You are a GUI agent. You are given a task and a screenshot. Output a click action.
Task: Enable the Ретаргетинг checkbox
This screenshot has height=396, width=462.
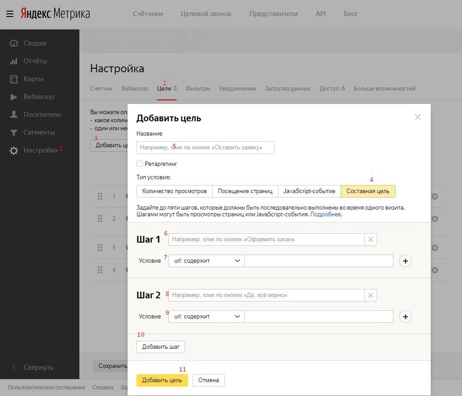tap(140, 164)
